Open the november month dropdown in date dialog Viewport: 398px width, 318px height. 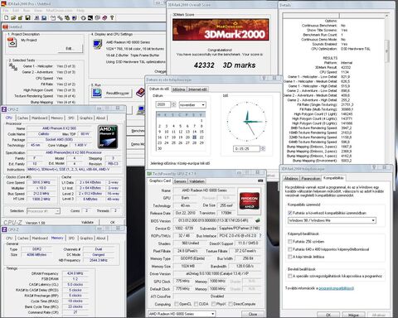pos(192,105)
